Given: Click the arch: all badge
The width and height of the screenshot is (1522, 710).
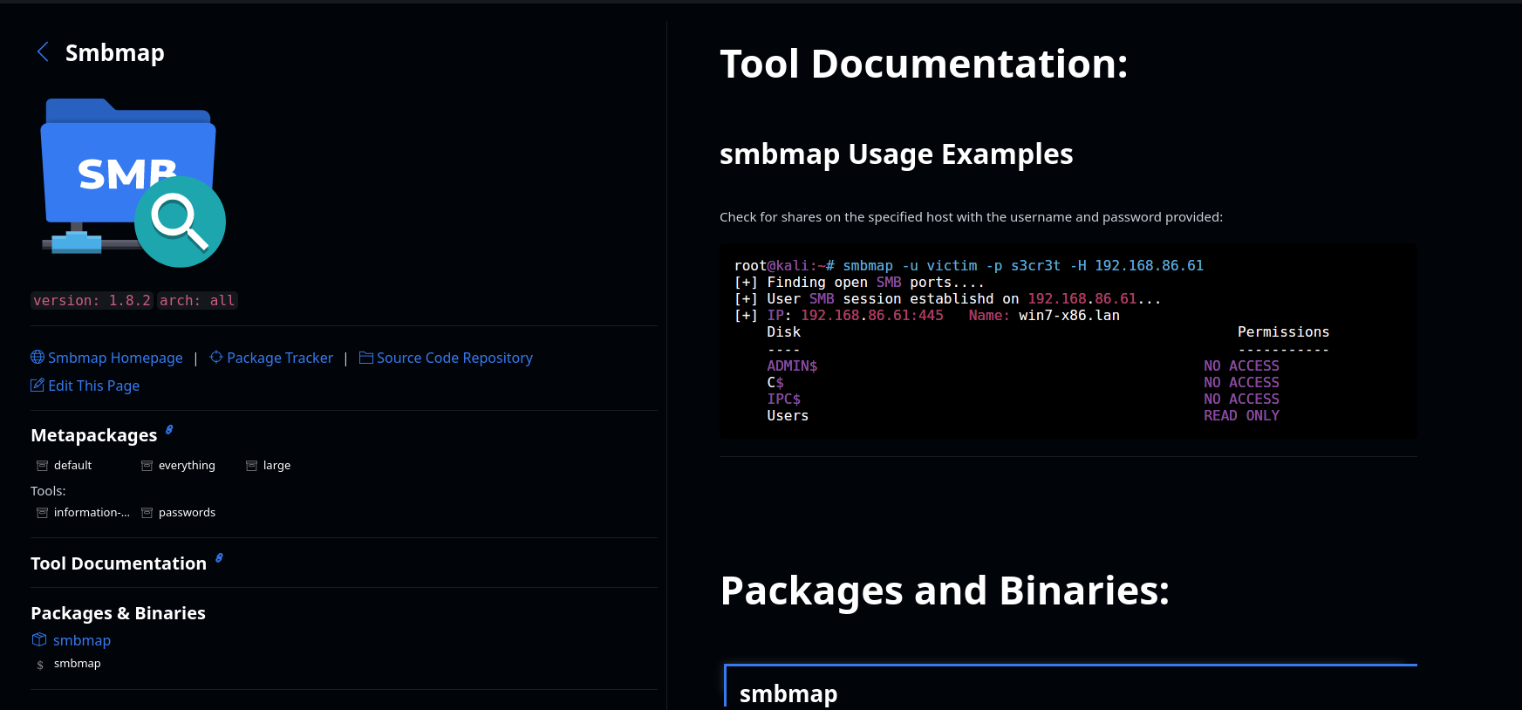Looking at the screenshot, I should pyautogui.click(x=197, y=300).
